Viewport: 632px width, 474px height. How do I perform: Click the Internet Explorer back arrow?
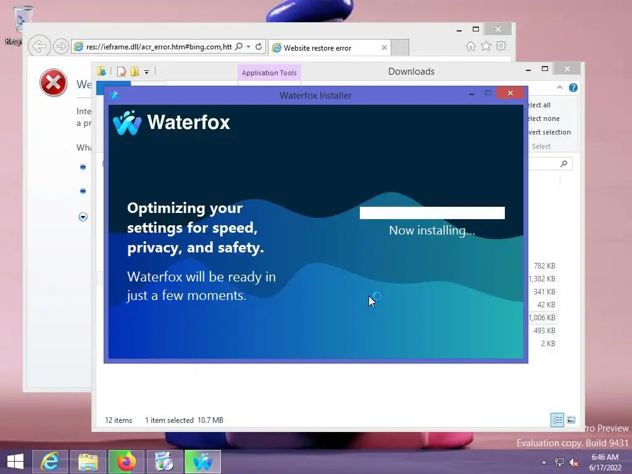(x=39, y=46)
